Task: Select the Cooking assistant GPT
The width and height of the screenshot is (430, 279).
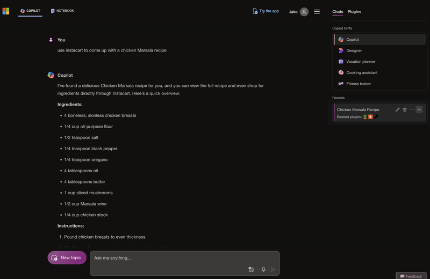Action: (361, 72)
